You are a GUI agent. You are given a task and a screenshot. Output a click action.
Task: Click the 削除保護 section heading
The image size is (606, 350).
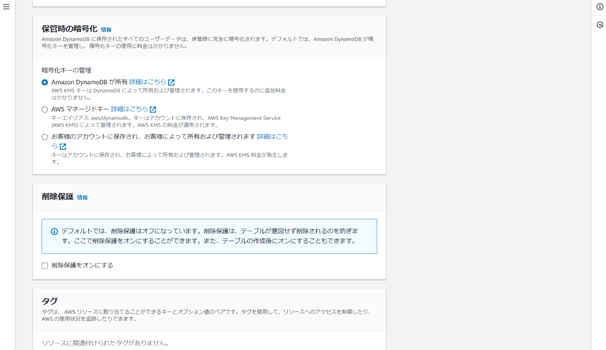pyautogui.click(x=58, y=197)
